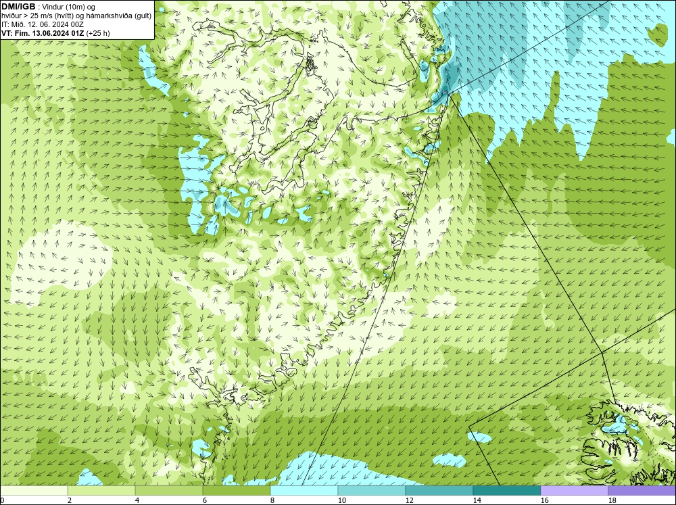The height and width of the screenshot is (505, 676).
Task: Click the "14" label on the wind scale
Action: coord(477,500)
